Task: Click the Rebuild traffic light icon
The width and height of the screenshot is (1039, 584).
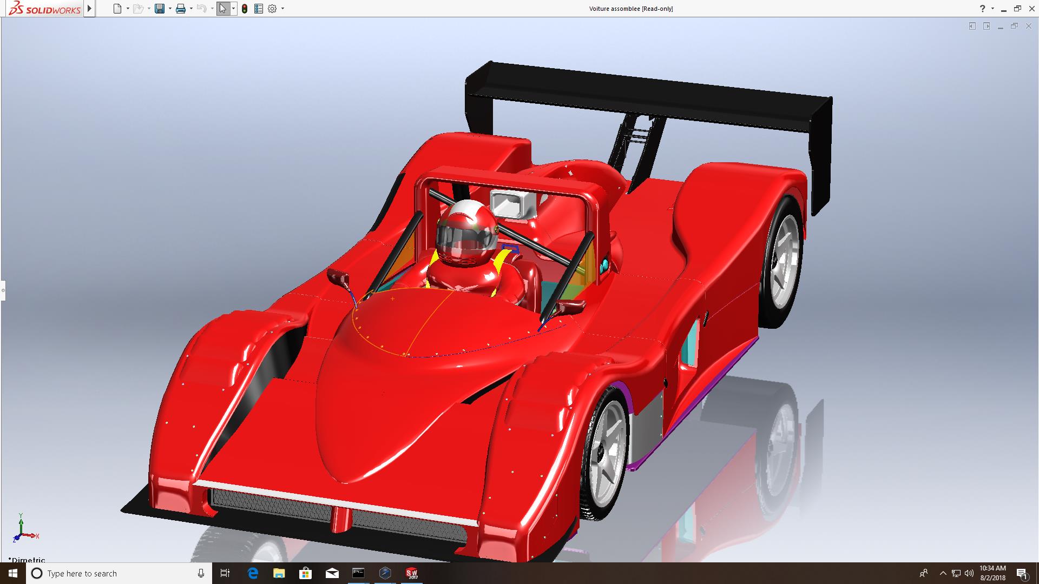Action: pyautogui.click(x=245, y=9)
